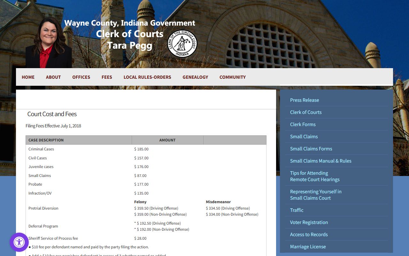Select the Civil Cases row label
This screenshot has height=256, width=409.
coord(38,158)
